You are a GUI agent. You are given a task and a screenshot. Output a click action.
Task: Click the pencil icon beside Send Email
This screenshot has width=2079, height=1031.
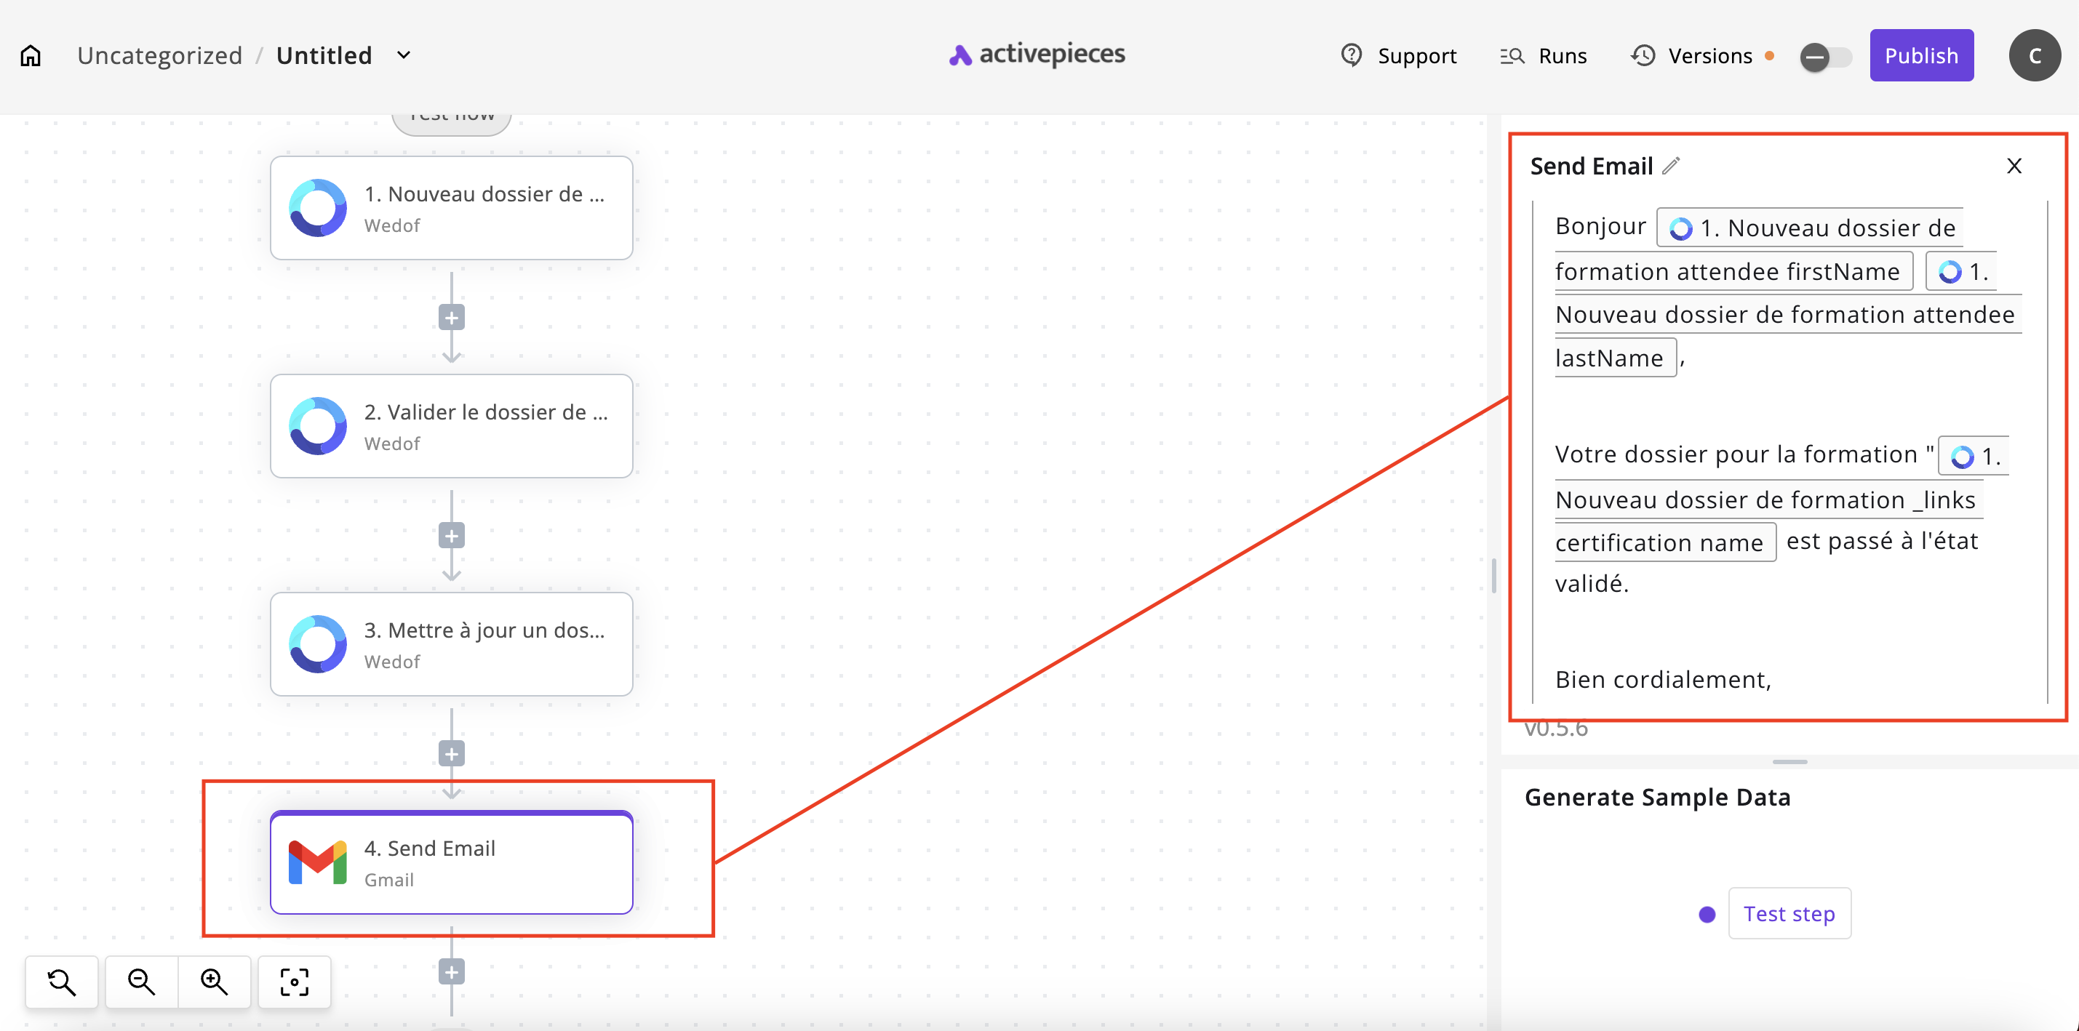[1672, 167]
